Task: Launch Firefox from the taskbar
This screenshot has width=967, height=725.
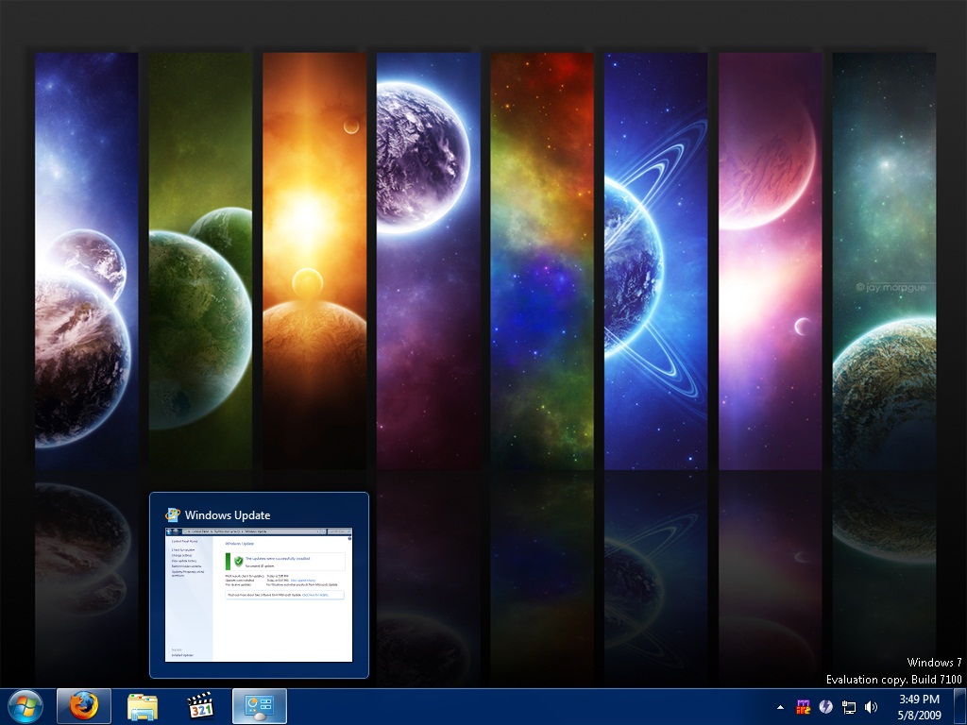Action: click(x=84, y=706)
